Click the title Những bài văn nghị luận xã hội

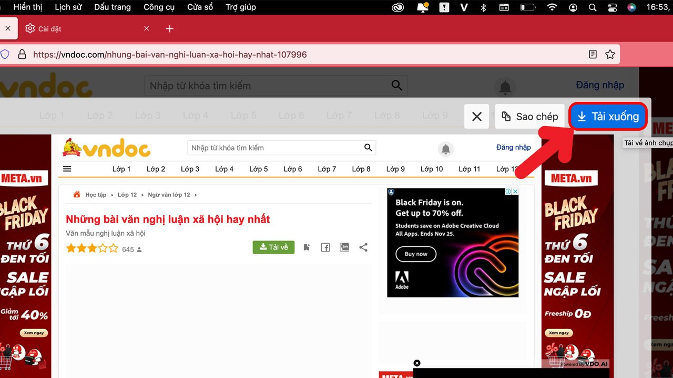click(168, 219)
